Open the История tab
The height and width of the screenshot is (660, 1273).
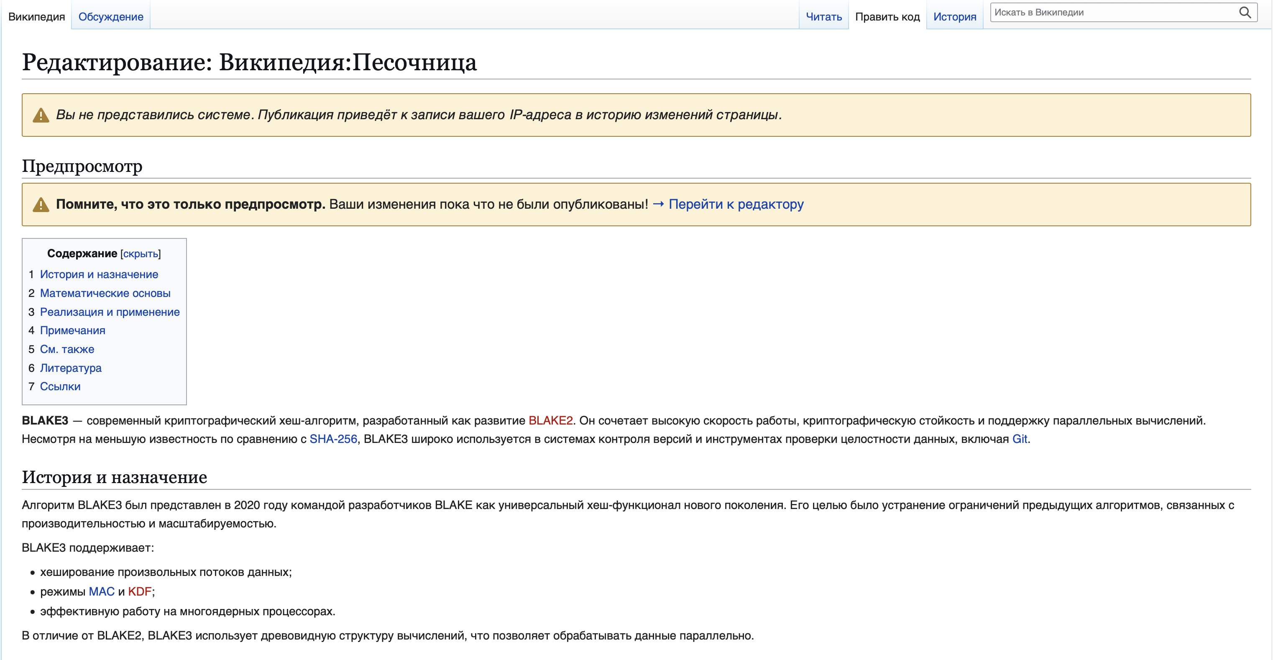pyautogui.click(x=954, y=17)
